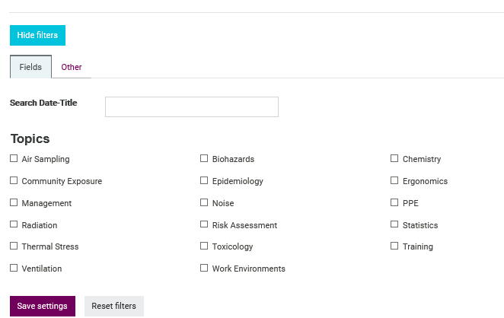Check the Thermal Stress topic
Screen dimensions: 504x318
14,246
